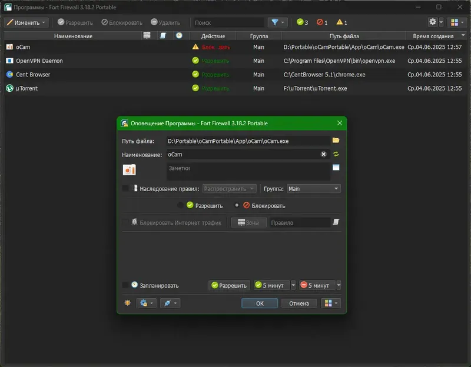This screenshot has height=367, width=471.
Task: Open the Группа Main dropdown
Action: tap(314, 189)
